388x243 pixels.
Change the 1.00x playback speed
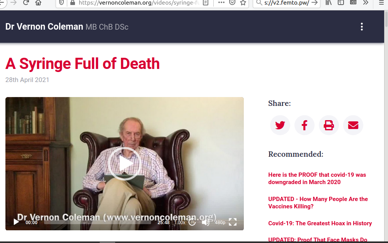[x=180, y=223]
